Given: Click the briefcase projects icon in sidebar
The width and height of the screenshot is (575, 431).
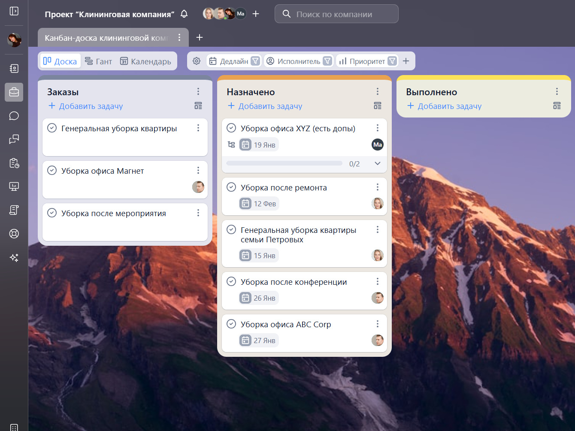Looking at the screenshot, I should (14, 92).
